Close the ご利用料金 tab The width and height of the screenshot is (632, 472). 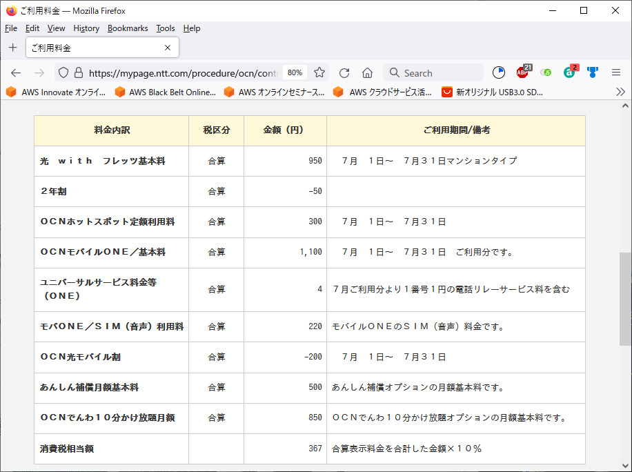click(x=167, y=48)
